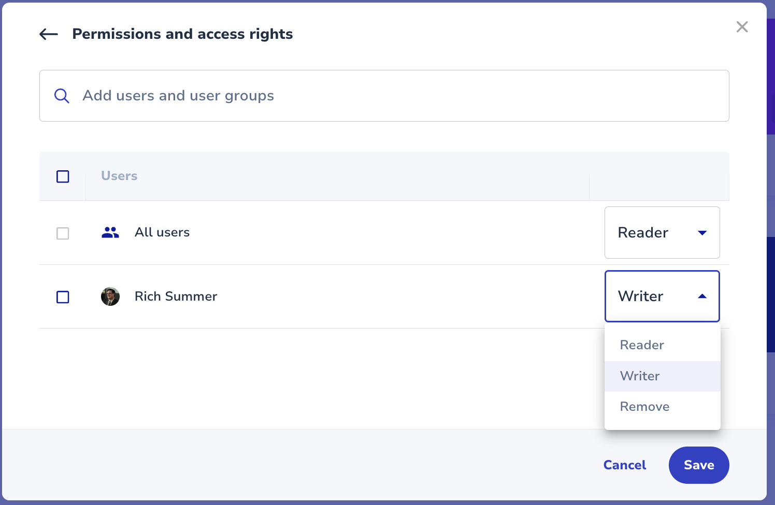Open the All users Reader dropdown

coord(662,233)
